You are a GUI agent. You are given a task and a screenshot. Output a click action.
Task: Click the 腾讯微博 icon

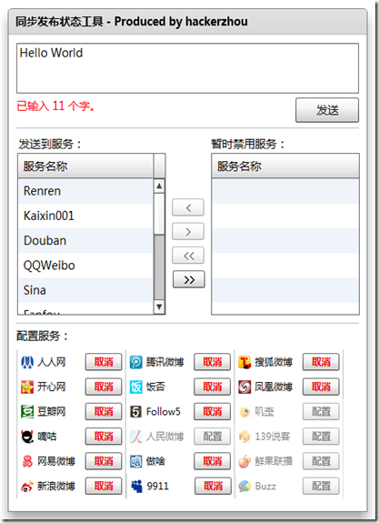pyautogui.click(x=135, y=362)
